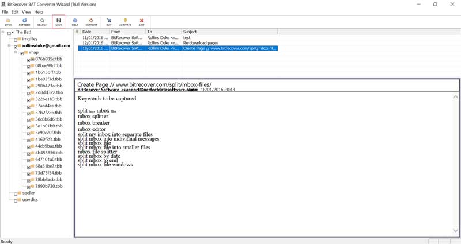Activate the license using the key icon
The image size is (461, 244).
[125, 22]
